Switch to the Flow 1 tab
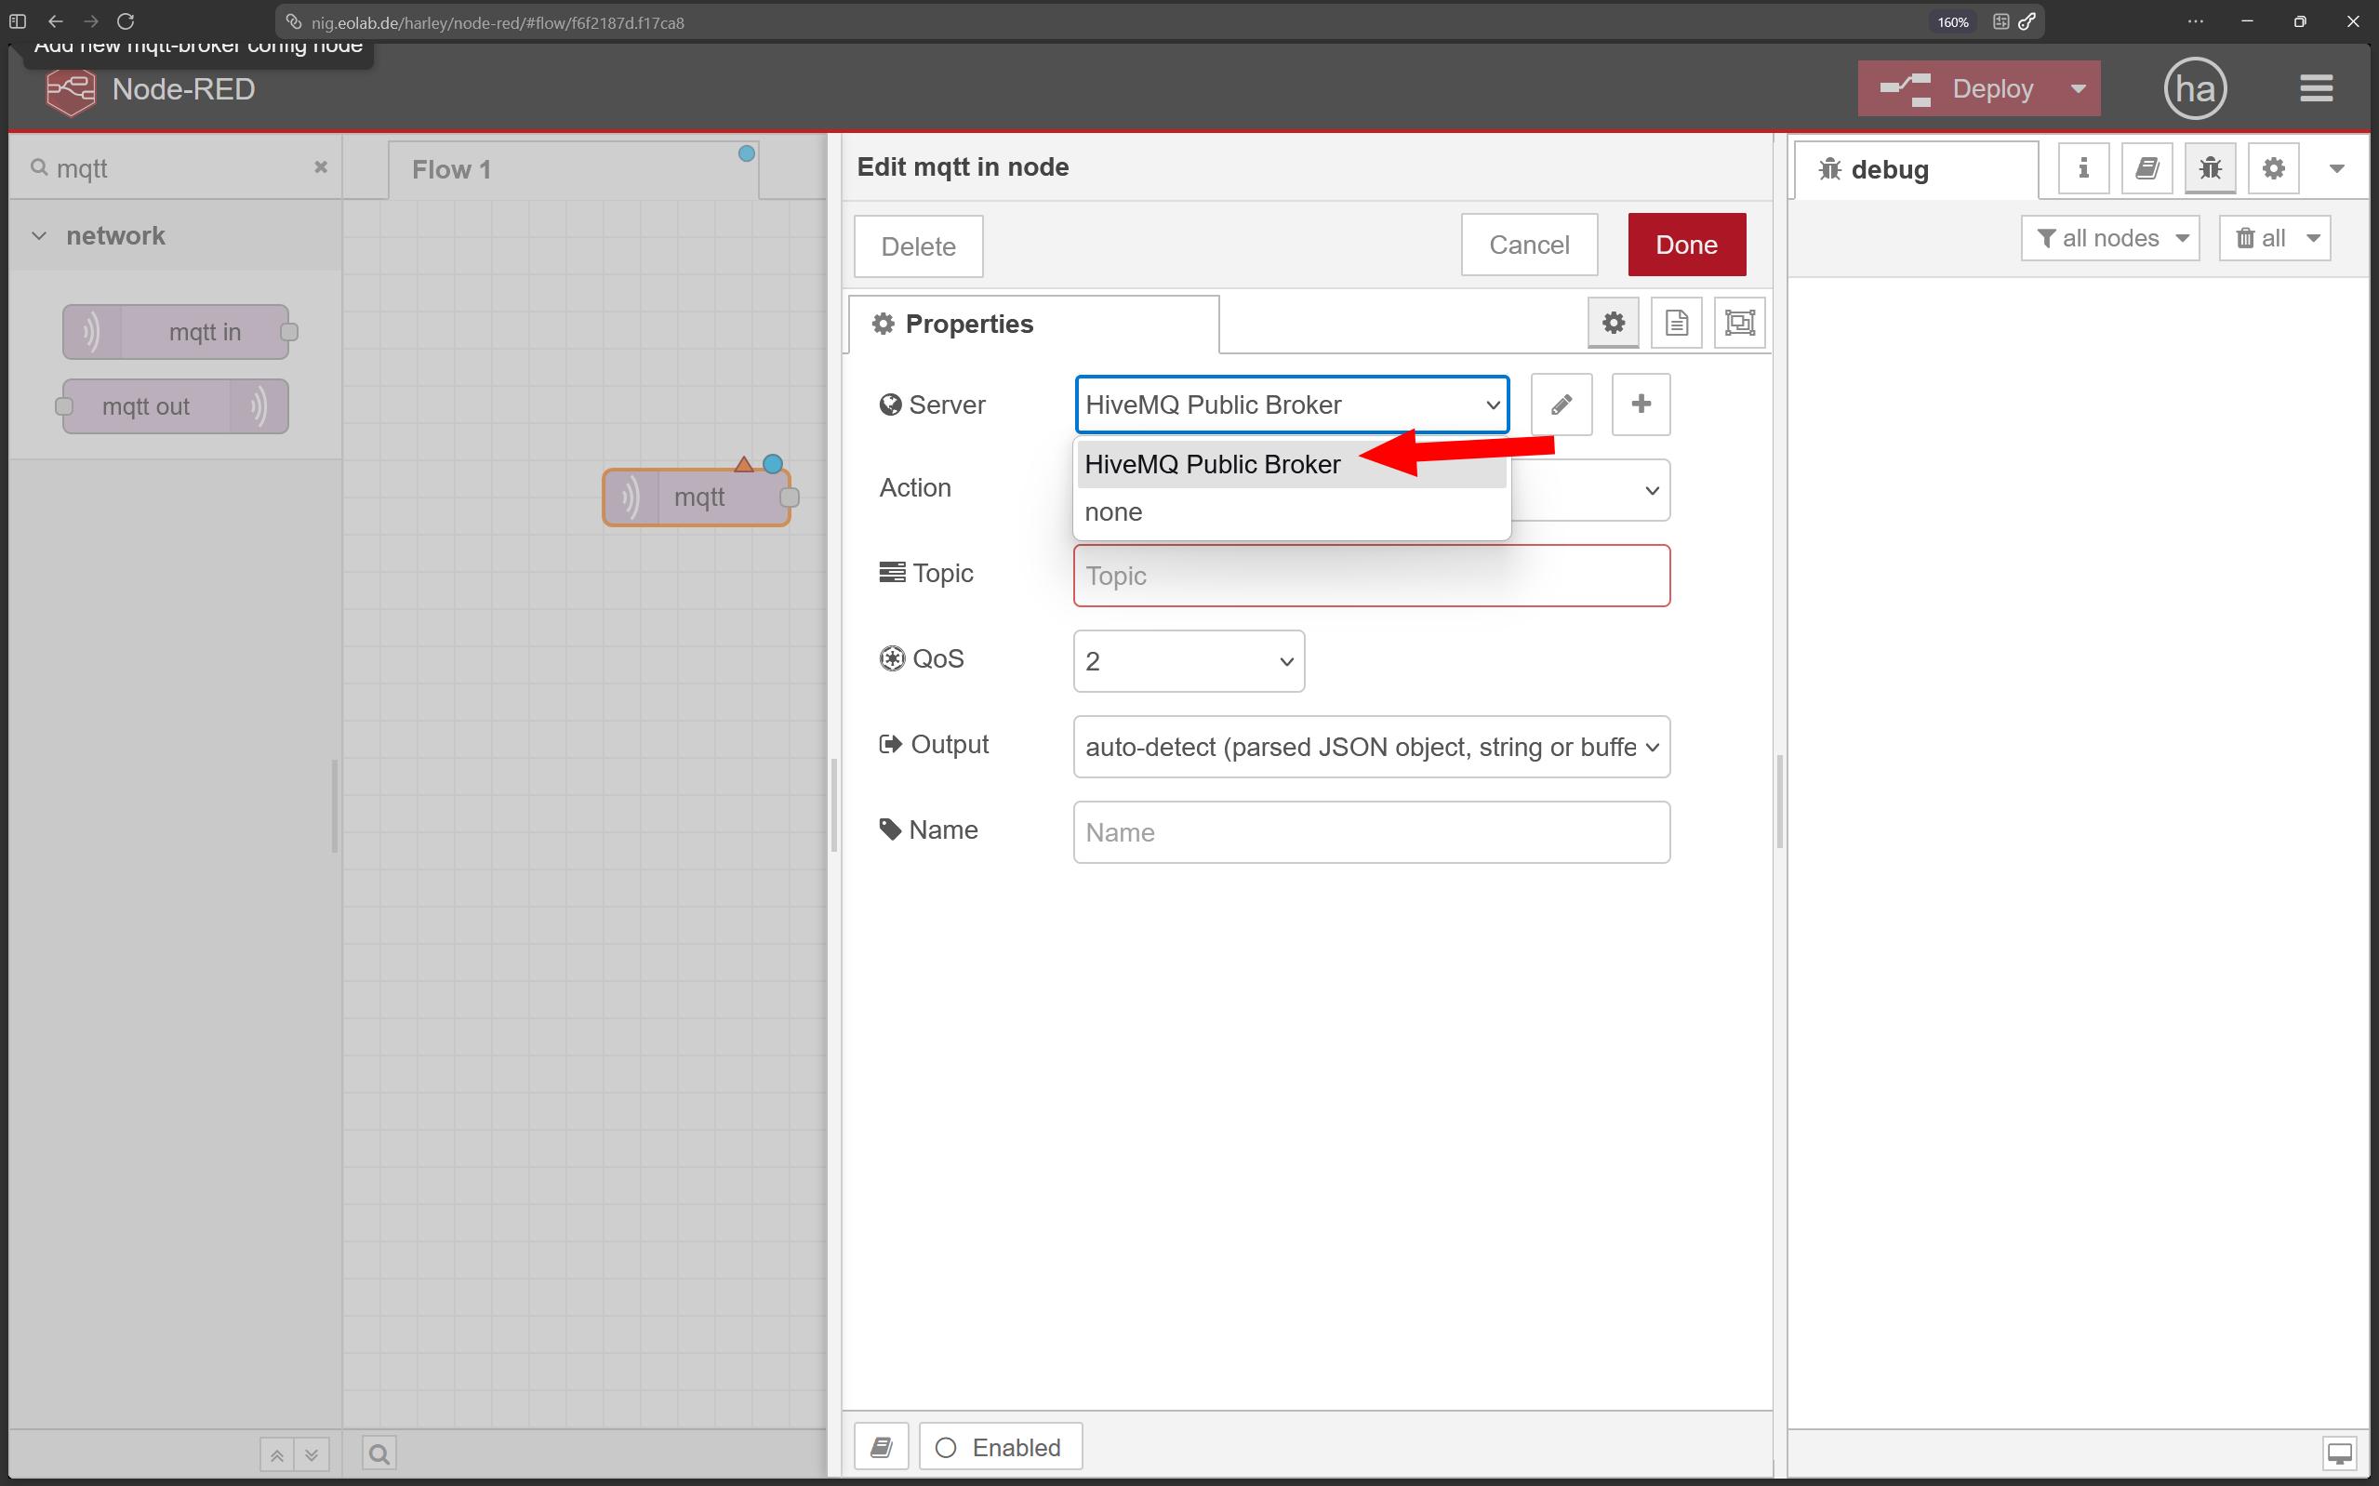The height and width of the screenshot is (1486, 2379). tap(573, 169)
